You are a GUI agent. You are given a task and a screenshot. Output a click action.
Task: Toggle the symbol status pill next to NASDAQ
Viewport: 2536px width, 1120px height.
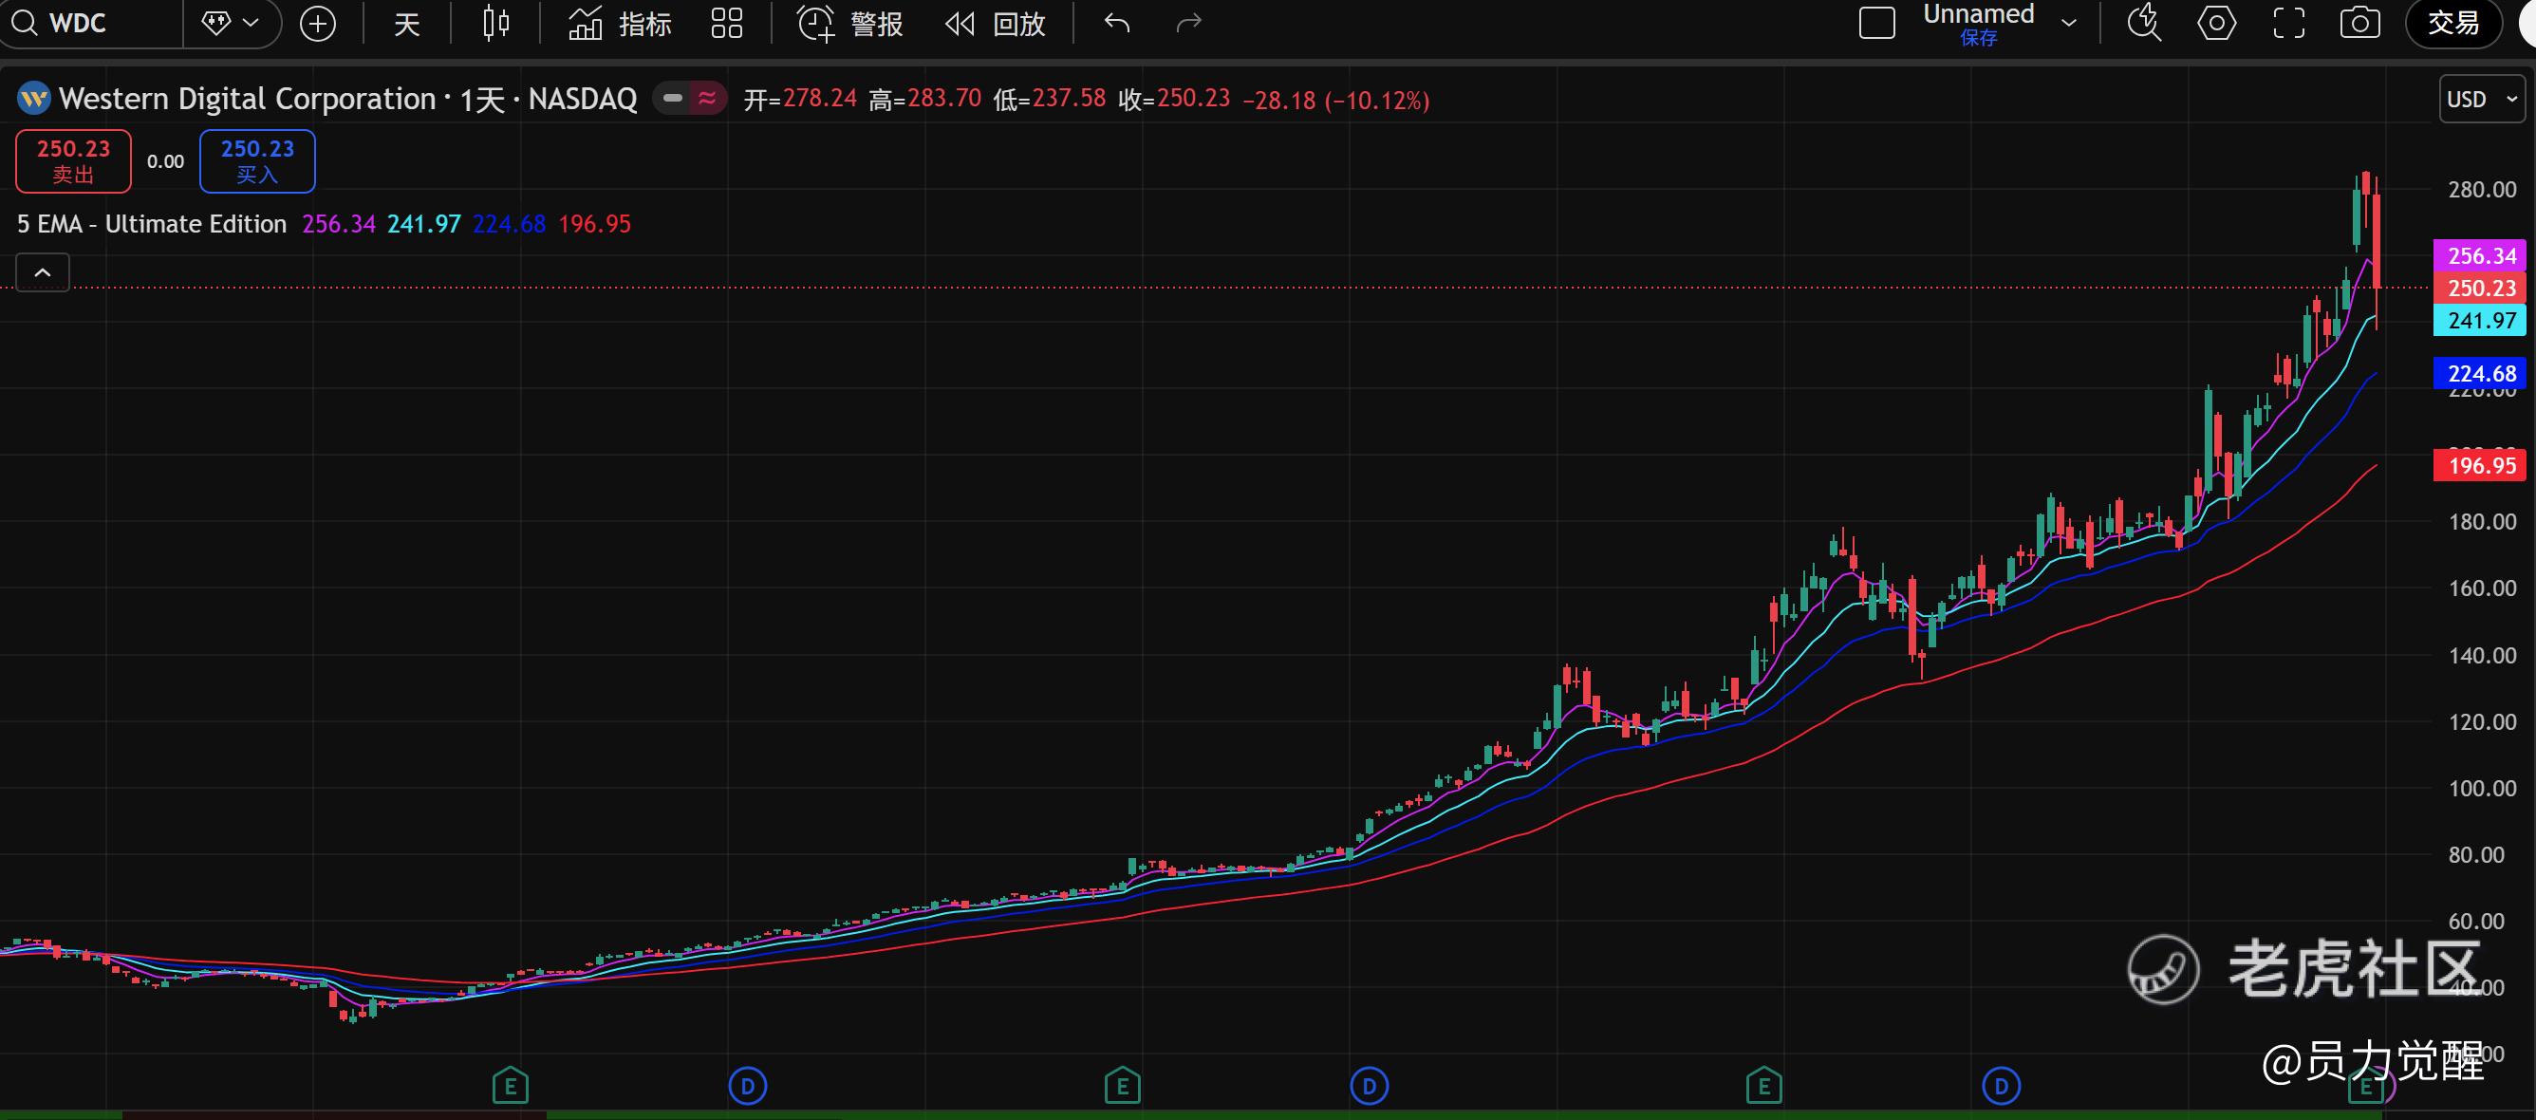click(690, 99)
